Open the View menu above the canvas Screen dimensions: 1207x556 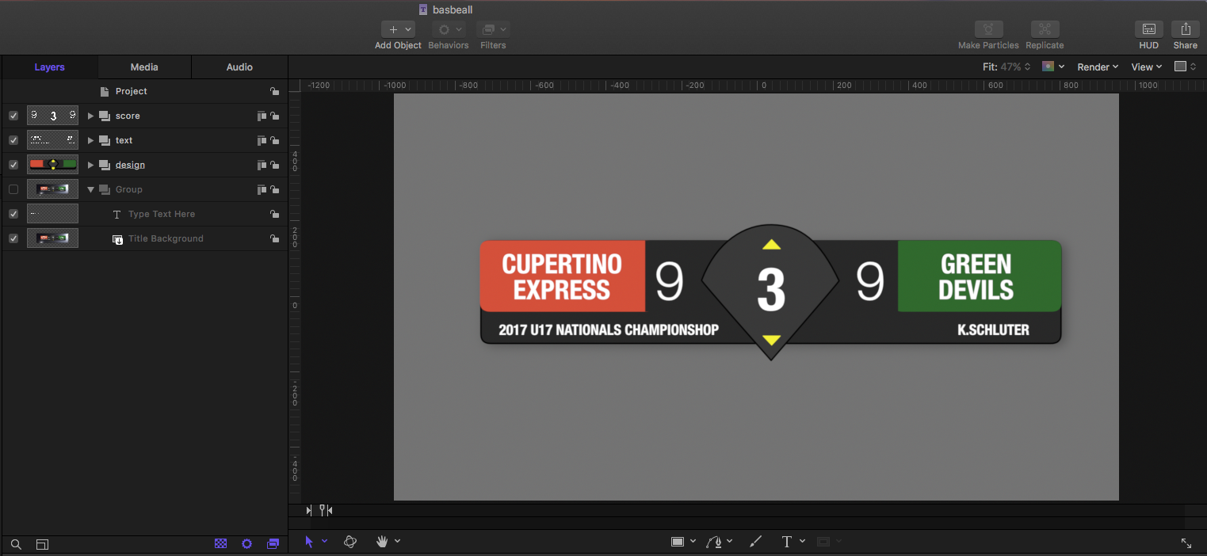tap(1144, 67)
